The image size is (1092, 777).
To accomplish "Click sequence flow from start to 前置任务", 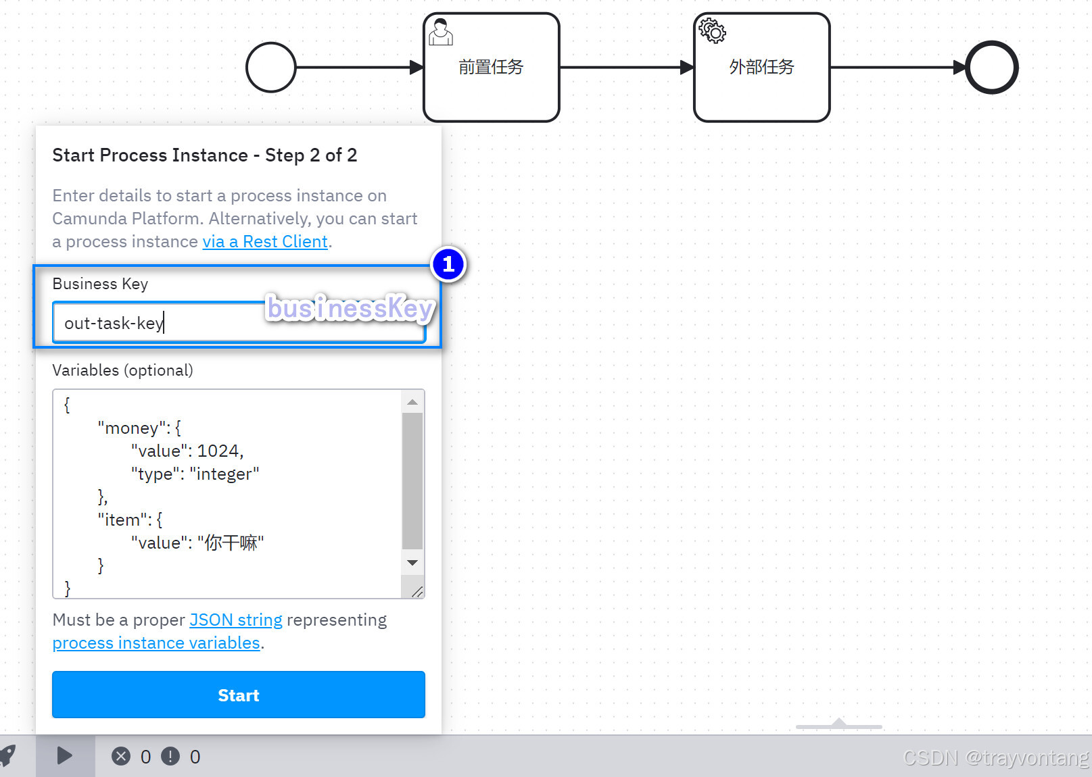I will 360,68.
